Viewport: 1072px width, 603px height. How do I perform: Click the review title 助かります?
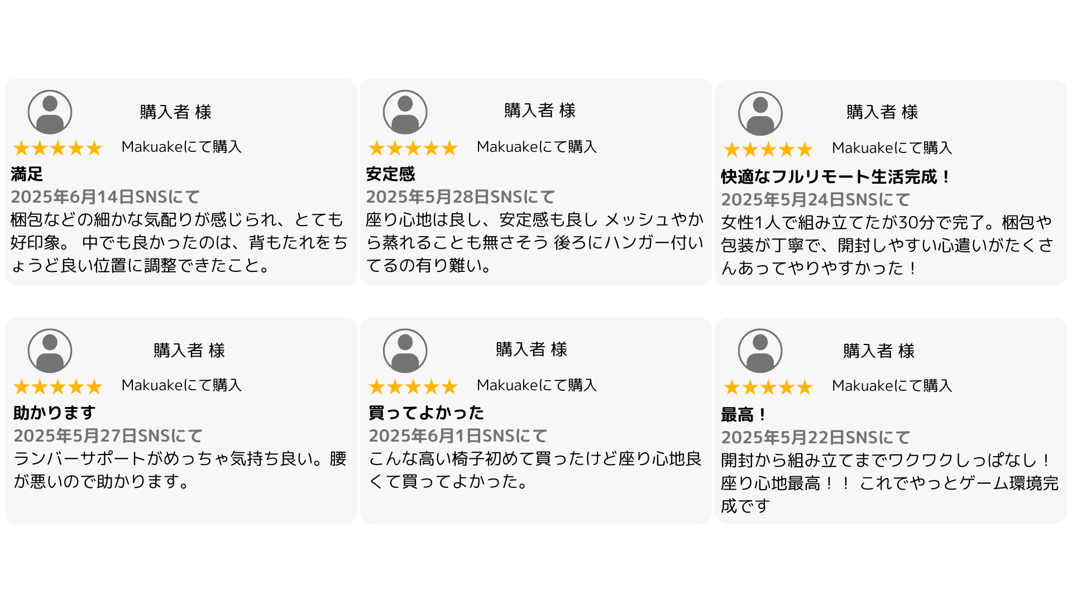tap(54, 413)
